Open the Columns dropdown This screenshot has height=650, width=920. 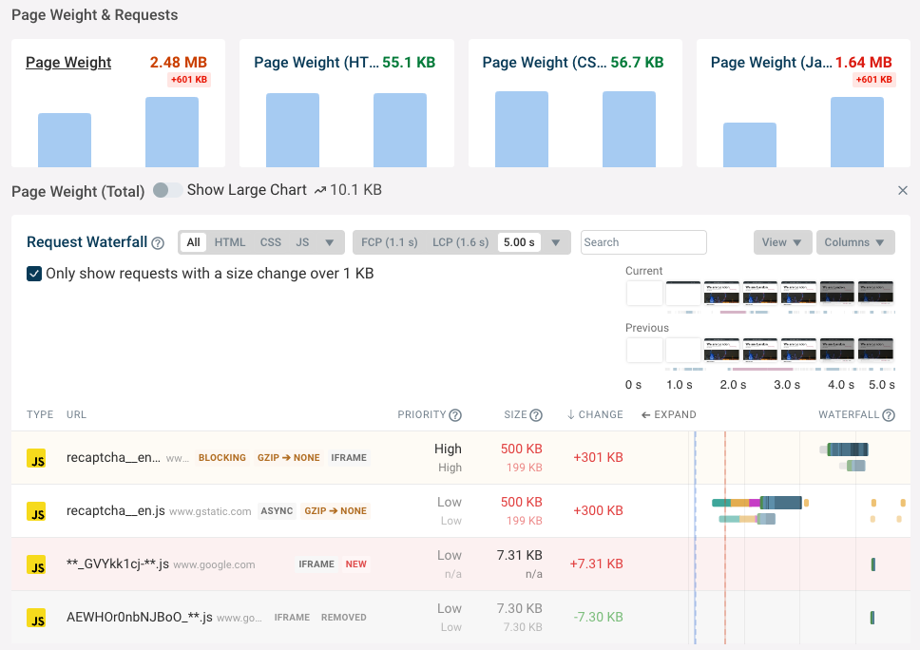[x=854, y=242]
